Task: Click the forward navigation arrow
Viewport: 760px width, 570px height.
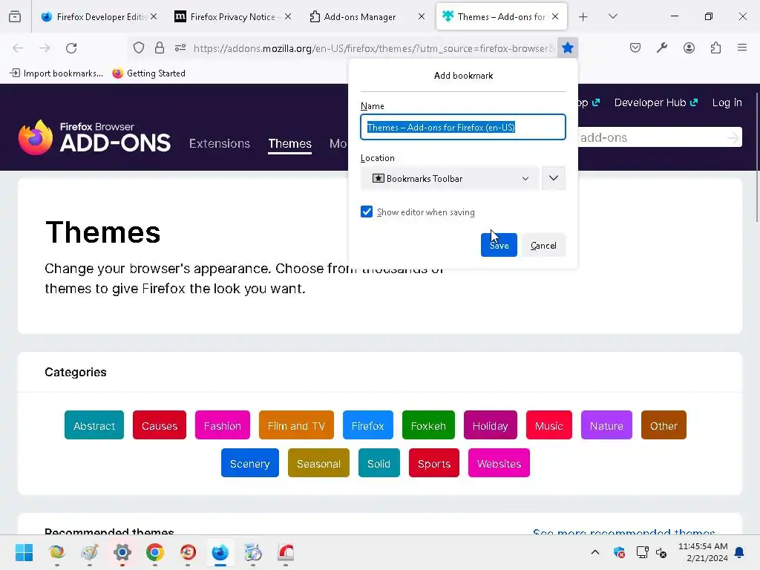Action: tap(45, 48)
